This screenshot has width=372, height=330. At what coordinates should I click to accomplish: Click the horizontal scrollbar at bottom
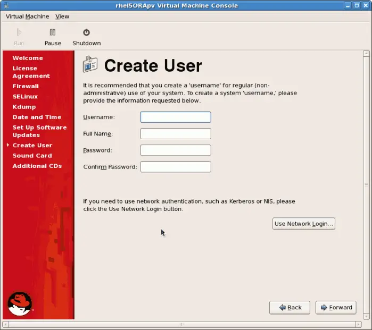pos(181,324)
